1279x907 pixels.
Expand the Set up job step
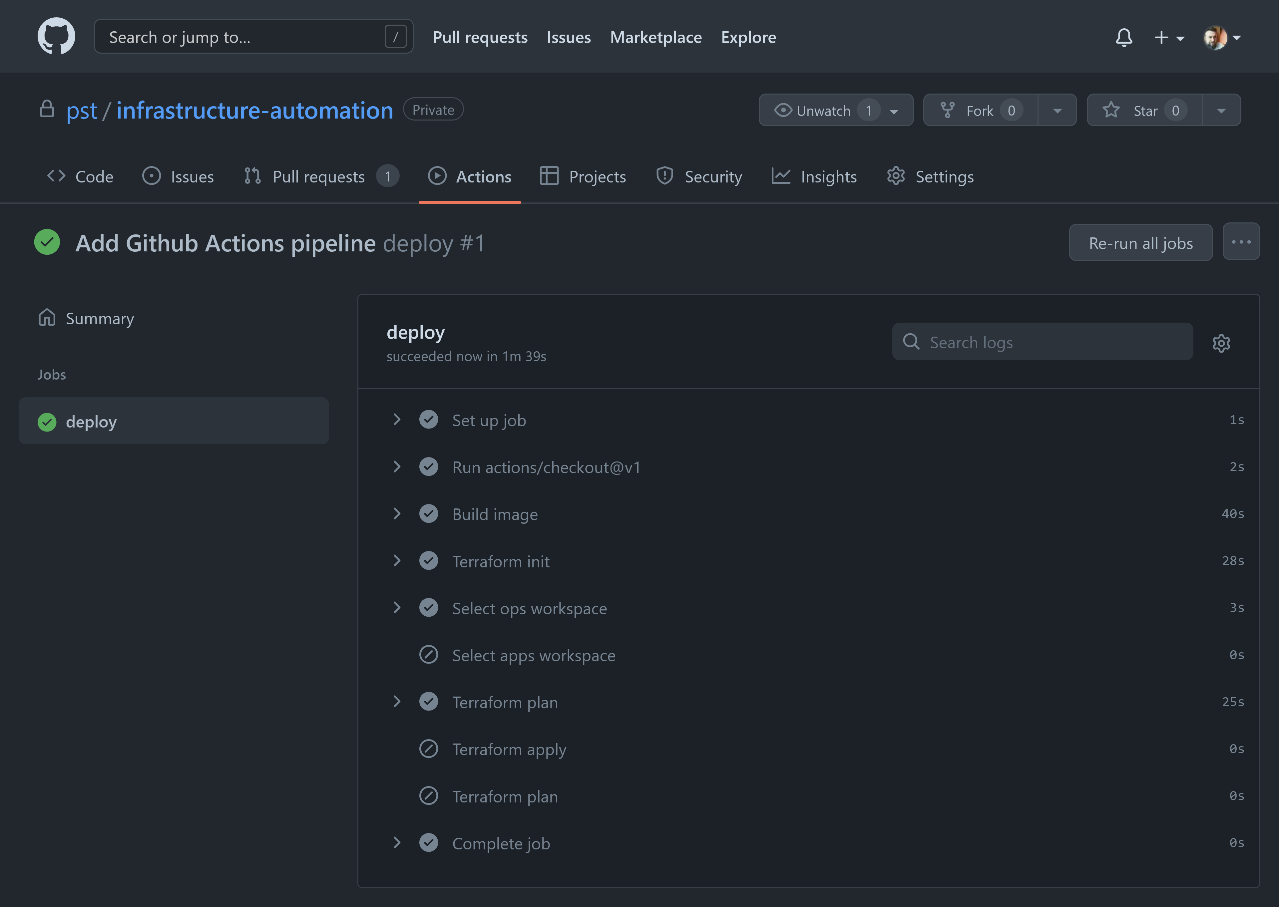[x=397, y=420]
